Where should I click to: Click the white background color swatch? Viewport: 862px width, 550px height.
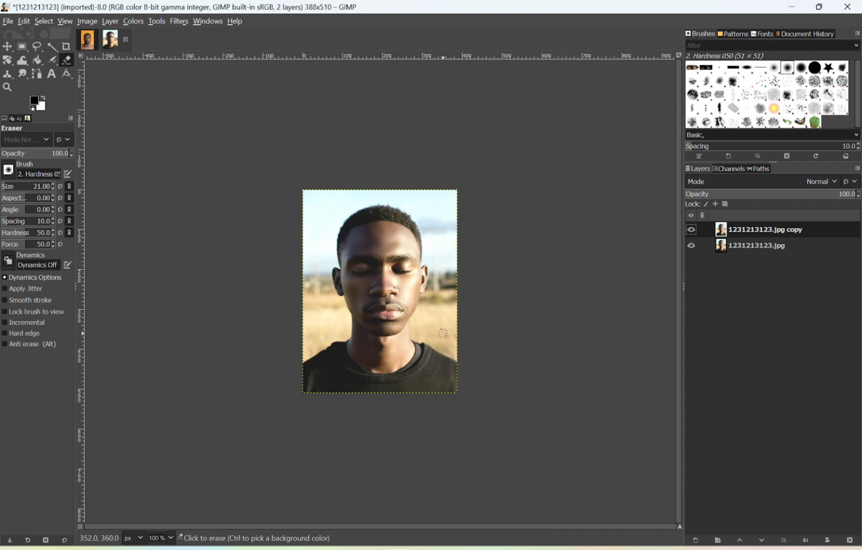click(x=42, y=106)
